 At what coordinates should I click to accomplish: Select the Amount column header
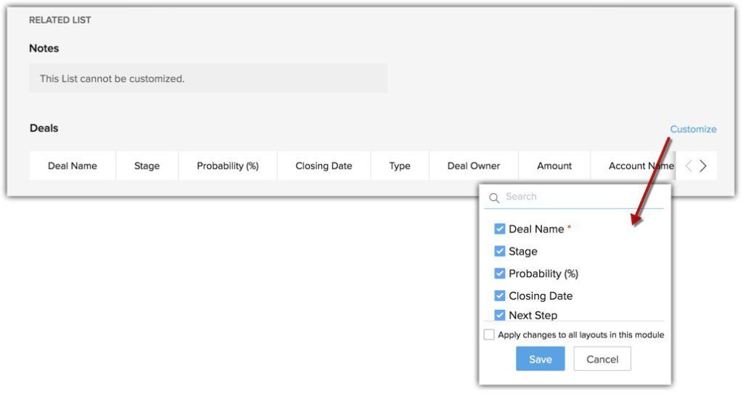click(x=554, y=165)
